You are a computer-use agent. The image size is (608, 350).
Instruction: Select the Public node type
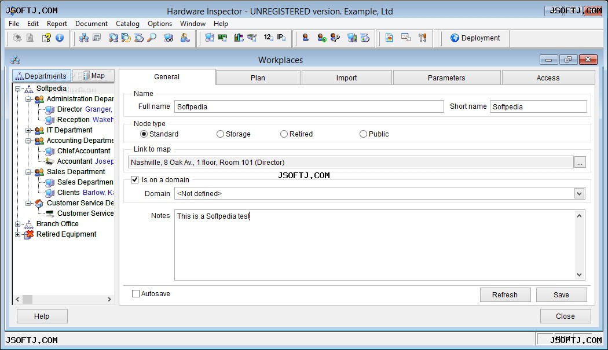coord(363,134)
